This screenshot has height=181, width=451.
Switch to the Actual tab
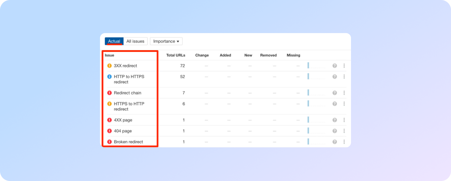(114, 41)
